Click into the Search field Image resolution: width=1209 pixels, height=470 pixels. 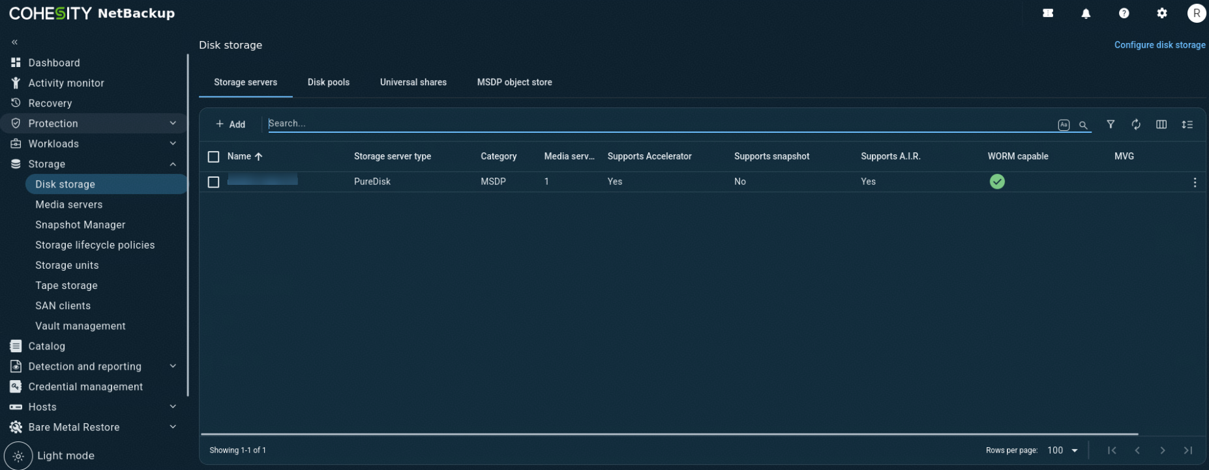[x=661, y=124]
